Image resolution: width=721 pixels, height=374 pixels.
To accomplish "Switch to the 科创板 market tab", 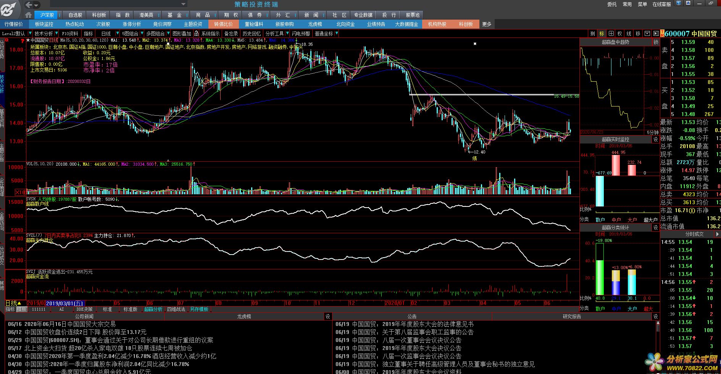I will coord(99,15).
